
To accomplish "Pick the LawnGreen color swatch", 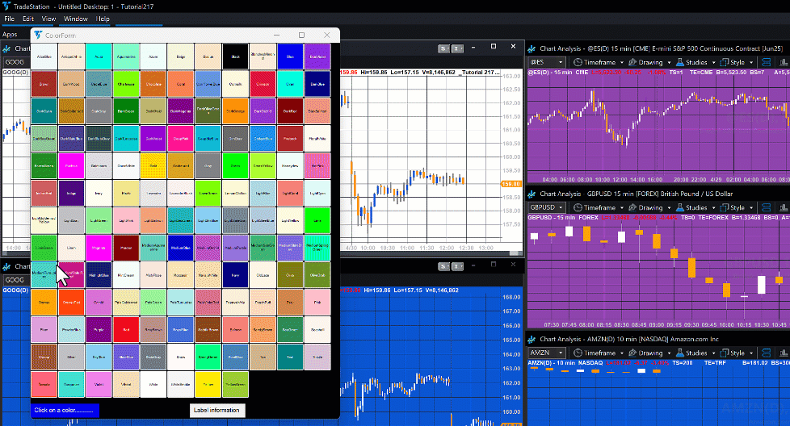I will pos(208,193).
